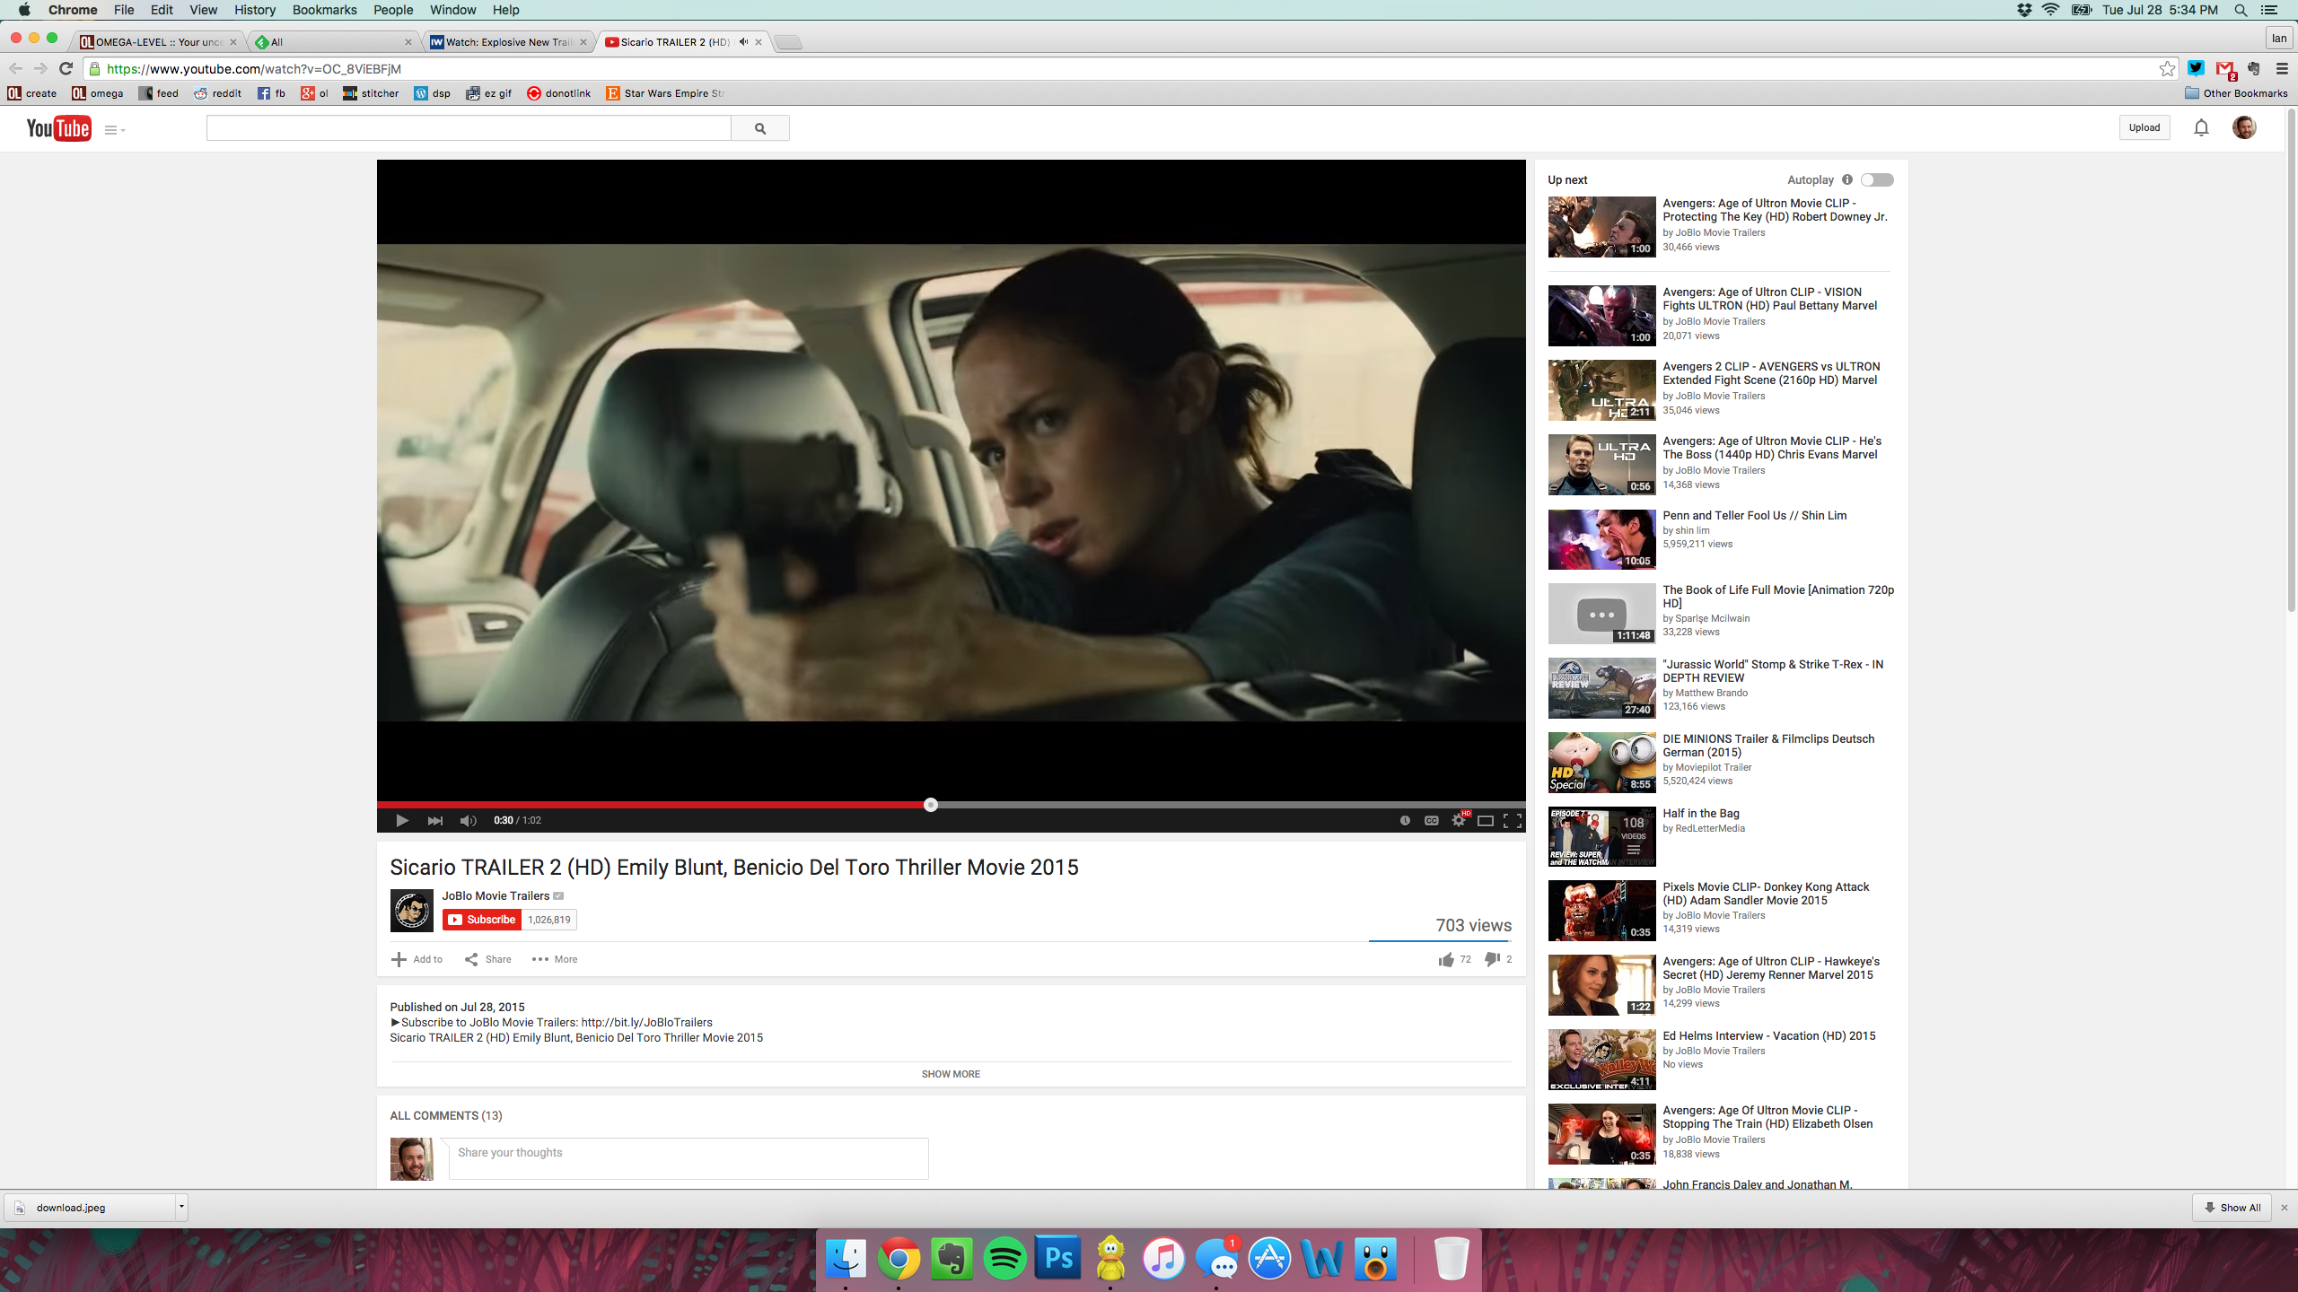Enter fullscreen mode in the player

1513,820
